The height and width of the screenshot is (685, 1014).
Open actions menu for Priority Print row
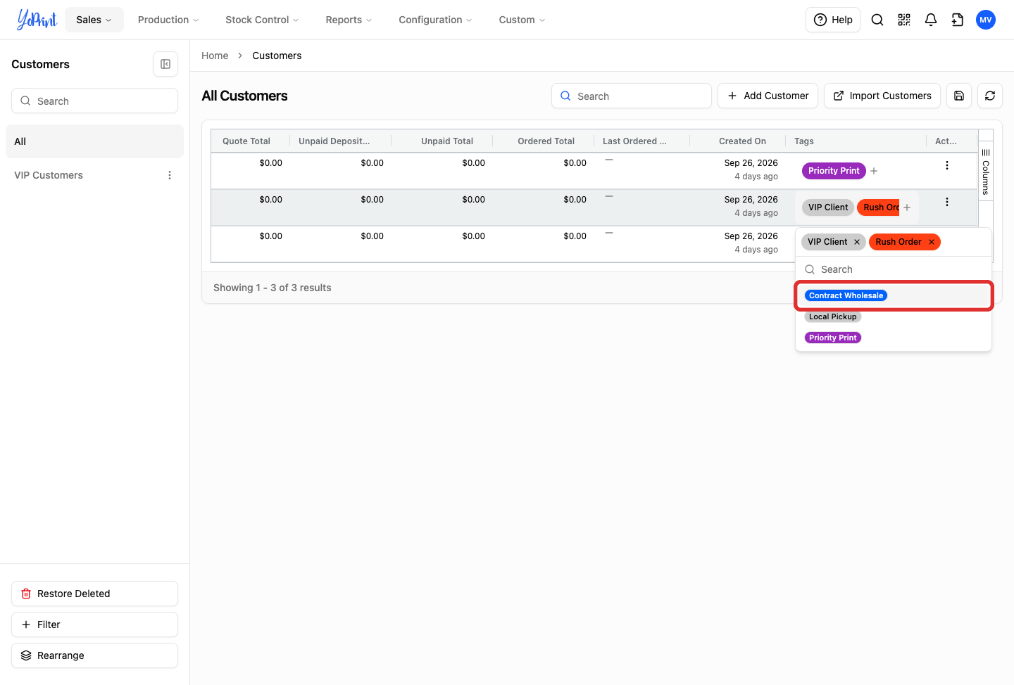coord(947,165)
